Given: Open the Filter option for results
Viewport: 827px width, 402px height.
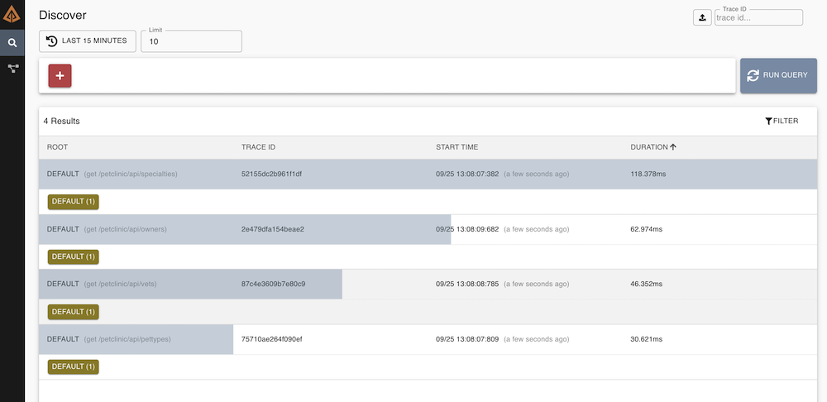Looking at the screenshot, I should click(782, 121).
